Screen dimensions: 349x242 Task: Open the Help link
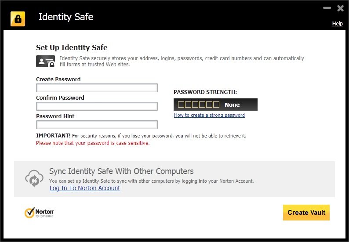click(337, 24)
